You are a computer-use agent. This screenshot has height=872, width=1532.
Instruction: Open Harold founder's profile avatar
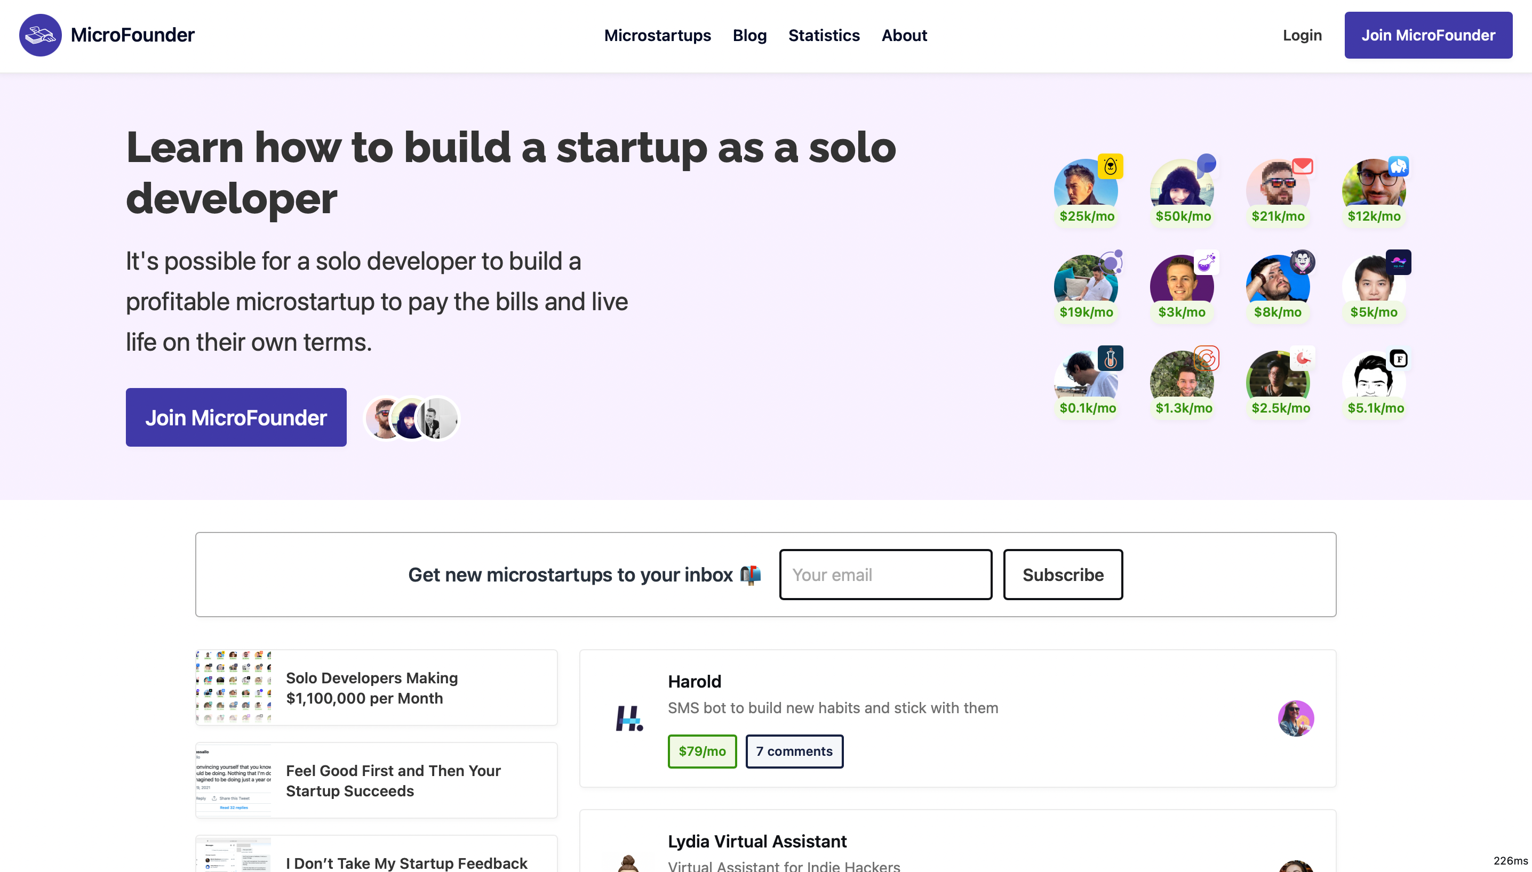point(1296,718)
